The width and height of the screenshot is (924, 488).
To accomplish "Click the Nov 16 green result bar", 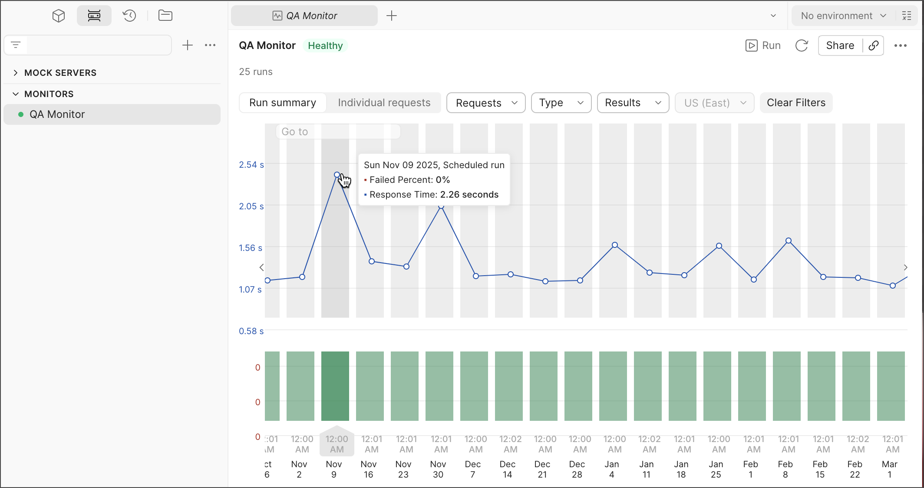I will pyautogui.click(x=370, y=386).
